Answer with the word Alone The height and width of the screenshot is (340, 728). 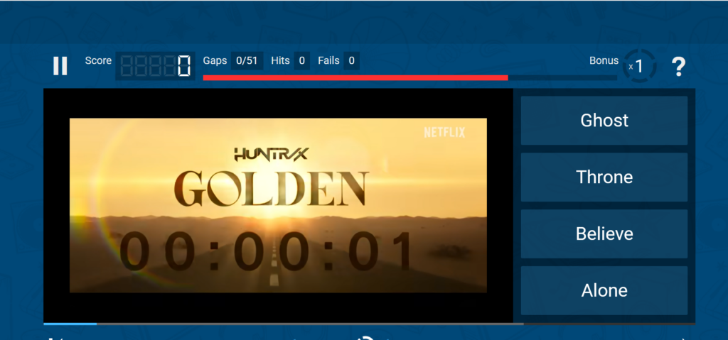point(604,290)
